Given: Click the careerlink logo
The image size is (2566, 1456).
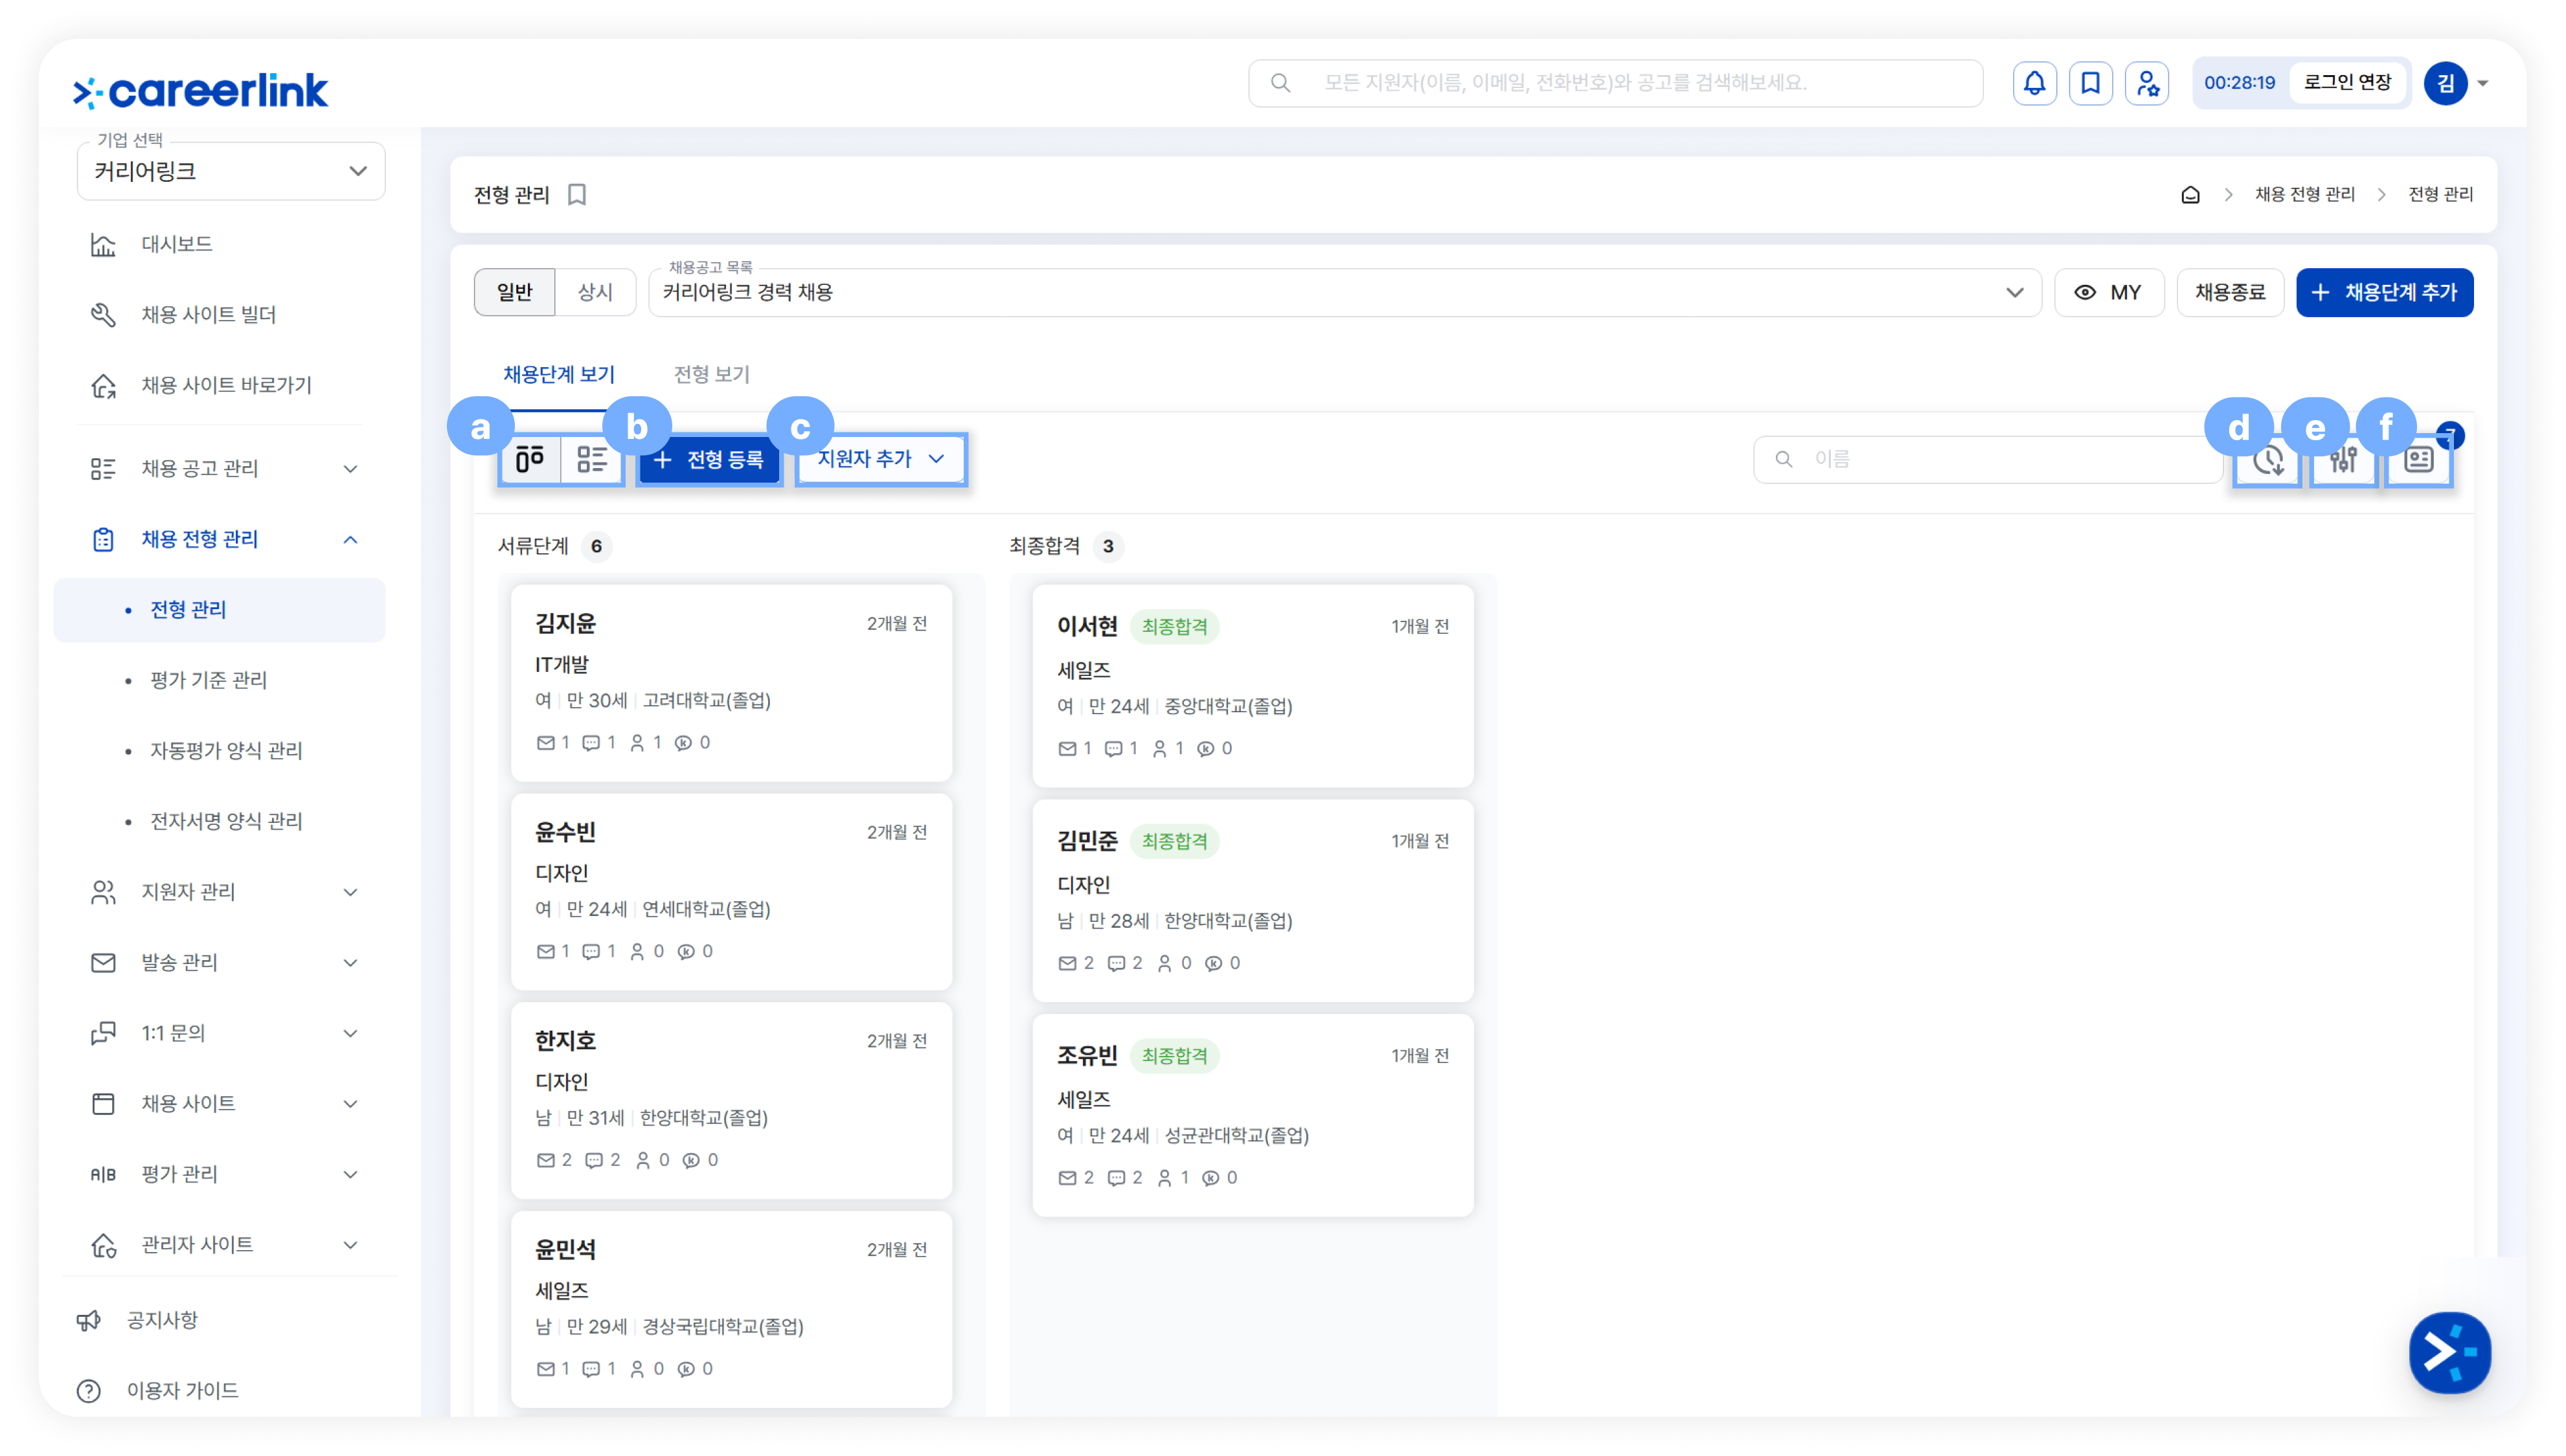Looking at the screenshot, I should click(x=200, y=91).
